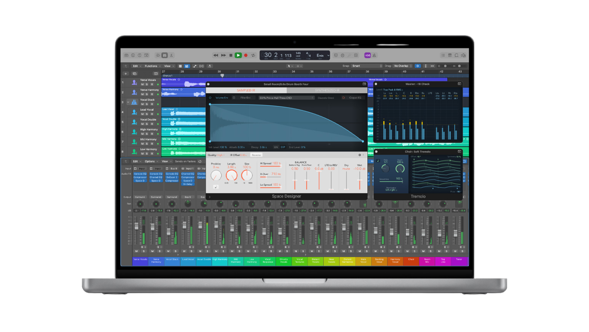
Task: Toggle the metronome icon
Action: click(374, 55)
